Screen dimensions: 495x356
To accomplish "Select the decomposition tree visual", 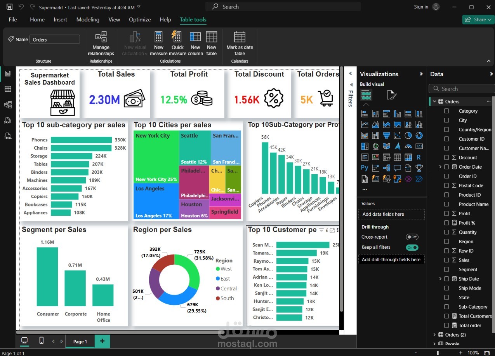I will [x=386, y=168].
